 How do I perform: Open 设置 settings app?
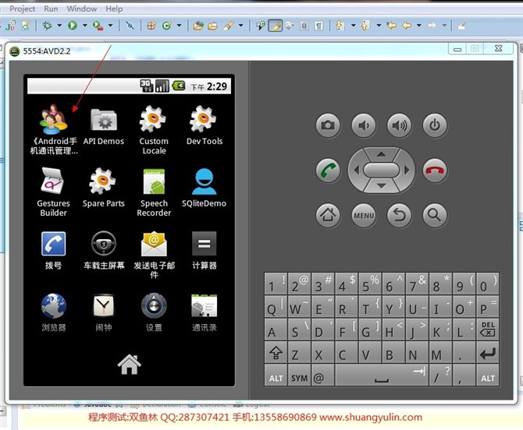point(154,312)
